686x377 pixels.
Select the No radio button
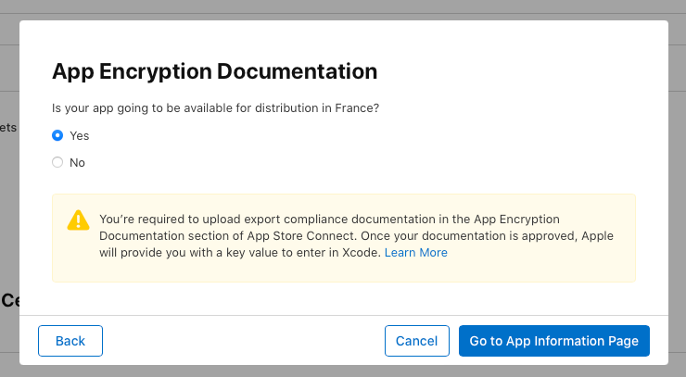[x=57, y=162]
